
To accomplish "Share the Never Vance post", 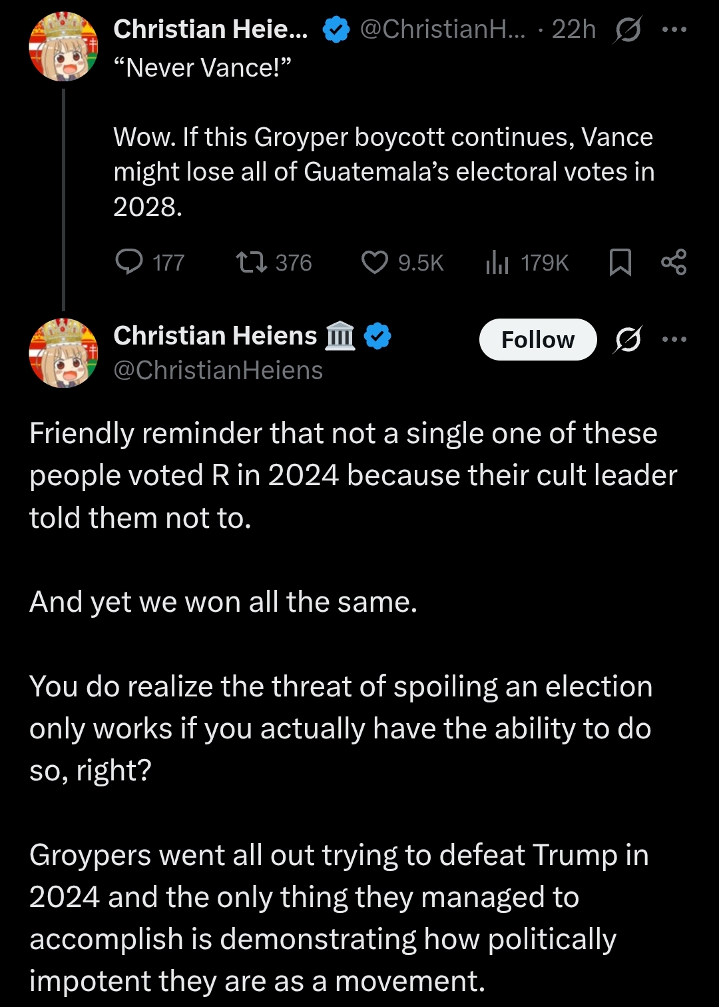I will coord(674,262).
